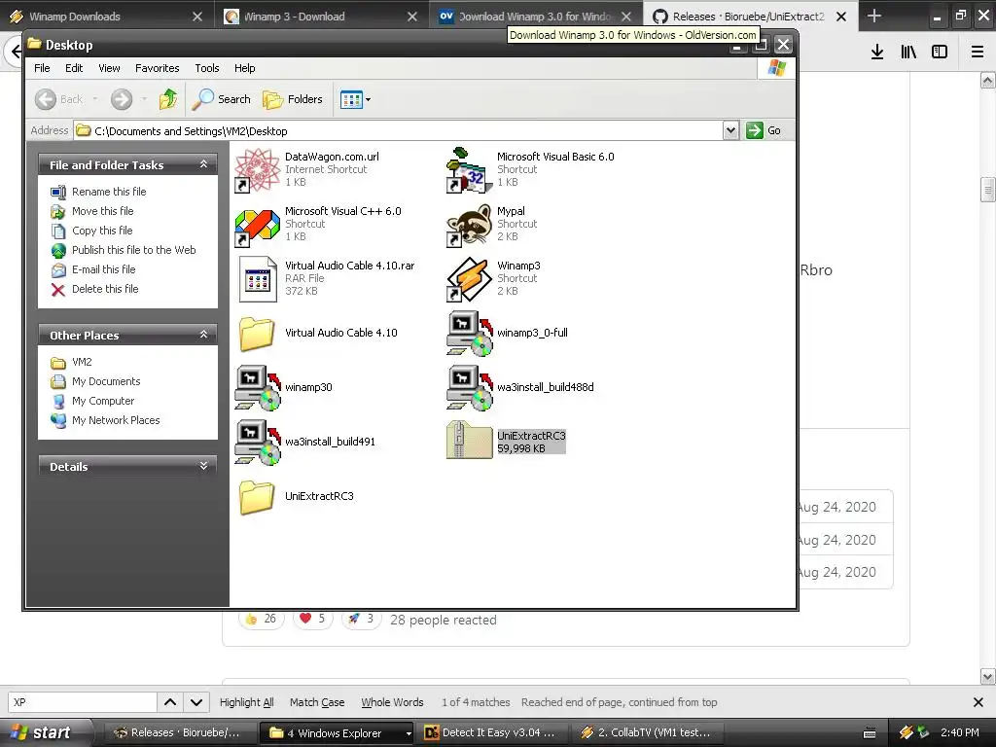Open the Tools menu in Explorer
The image size is (996, 747).
tap(207, 68)
